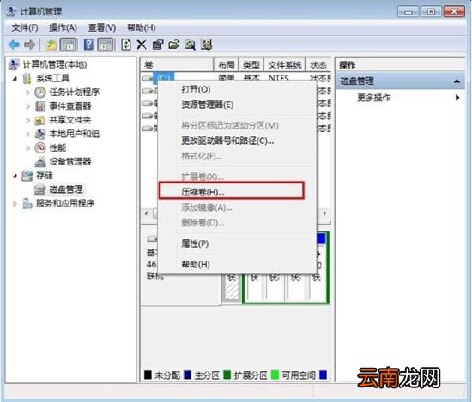Choose 资源管理器(E) in context menu
472x402 pixels.
238,105
